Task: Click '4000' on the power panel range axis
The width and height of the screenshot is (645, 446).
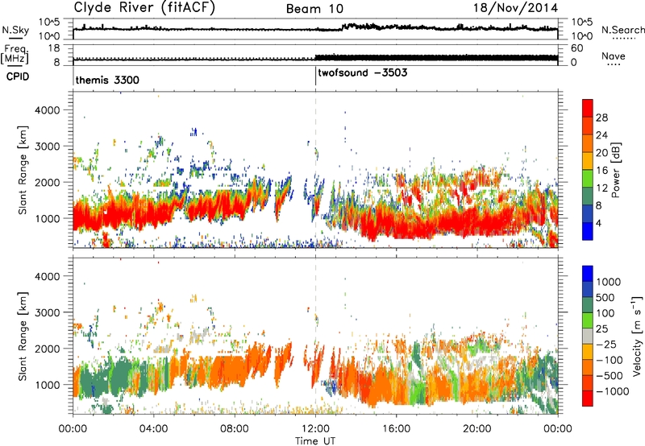Action: 47,110
